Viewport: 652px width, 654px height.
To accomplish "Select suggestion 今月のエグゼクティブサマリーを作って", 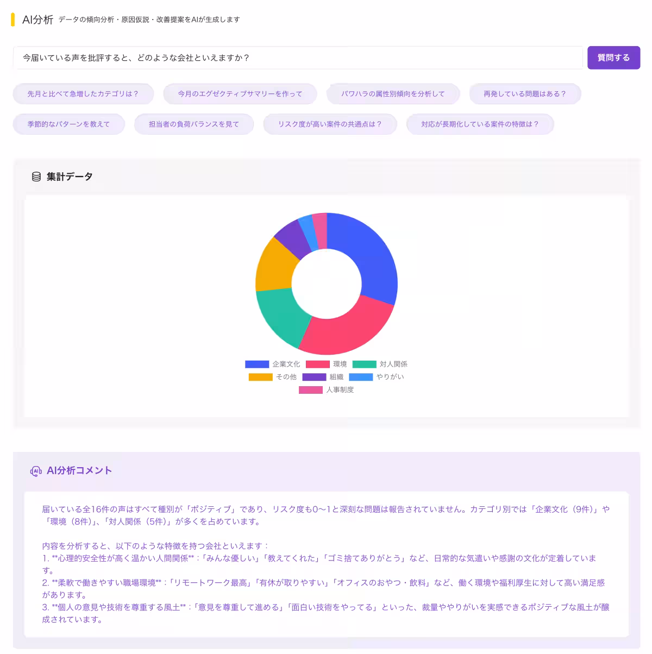I will pos(240,94).
